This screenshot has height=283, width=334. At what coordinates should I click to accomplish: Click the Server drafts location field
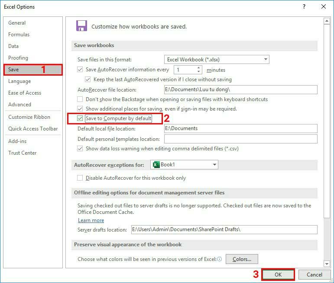coord(224,230)
